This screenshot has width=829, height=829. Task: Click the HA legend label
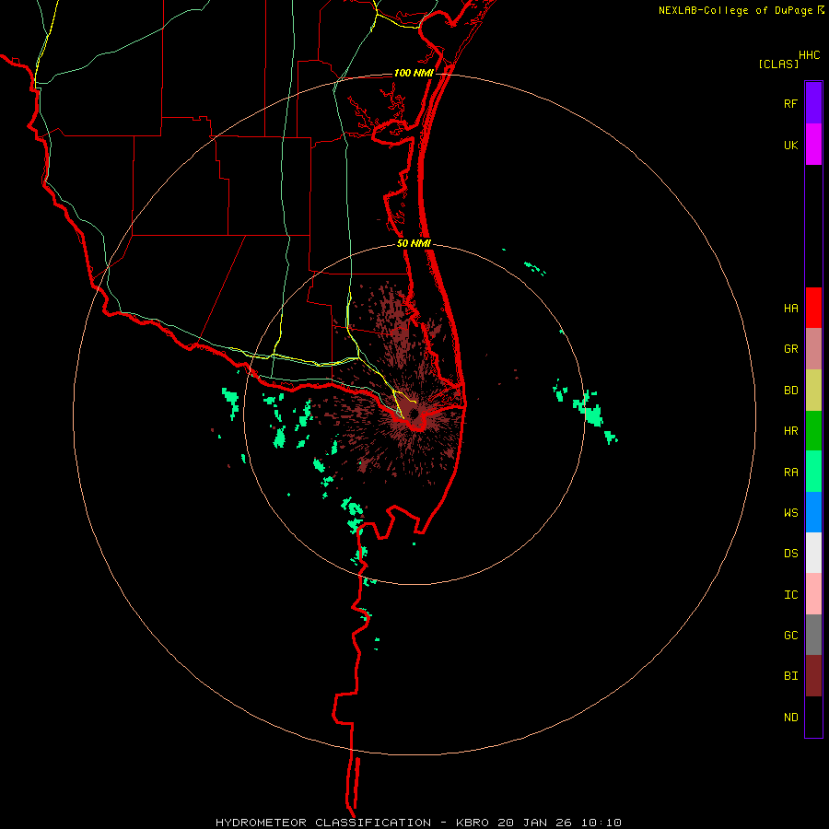[790, 309]
